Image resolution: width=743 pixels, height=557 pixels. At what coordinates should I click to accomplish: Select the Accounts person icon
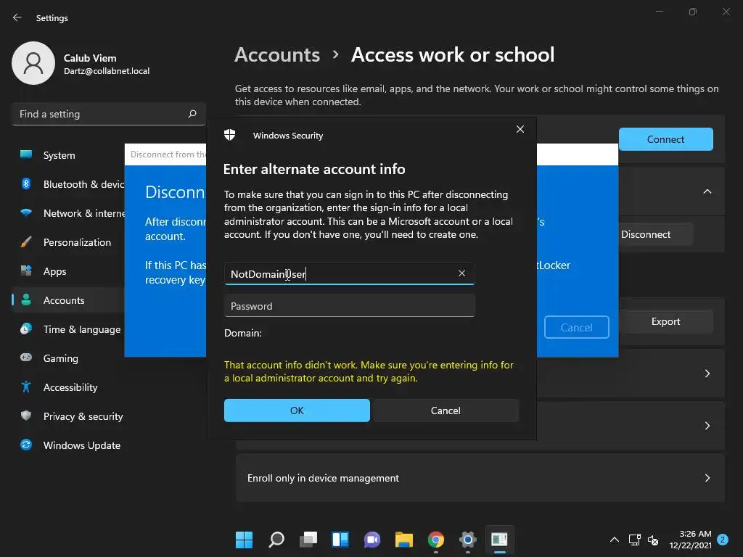tap(26, 300)
